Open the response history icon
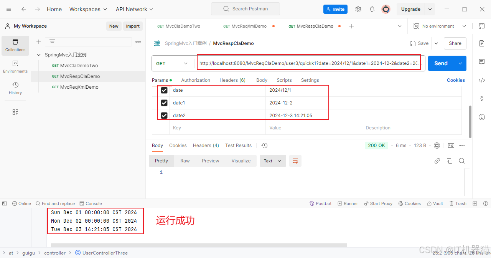Viewport: 491px width, 258px height. tap(264, 146)
